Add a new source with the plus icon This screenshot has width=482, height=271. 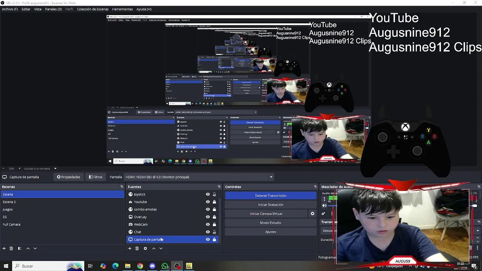130,248
